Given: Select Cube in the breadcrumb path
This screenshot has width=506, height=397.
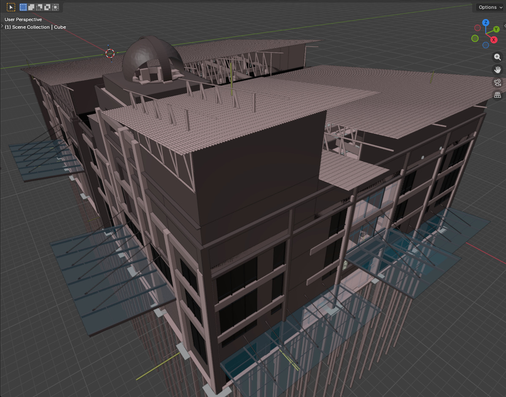Looking at the screenshot, I should click(x=60, y=27).
